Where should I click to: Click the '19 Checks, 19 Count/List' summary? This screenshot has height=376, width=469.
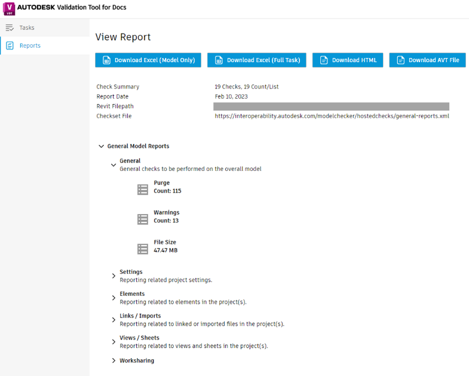tap(247, 87)
